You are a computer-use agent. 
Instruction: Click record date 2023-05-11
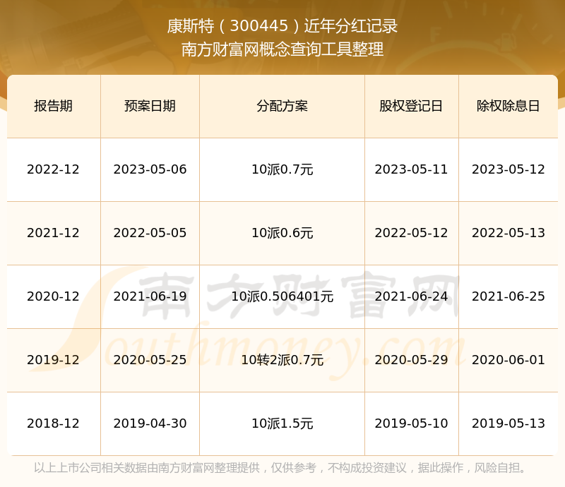point(411,169)
